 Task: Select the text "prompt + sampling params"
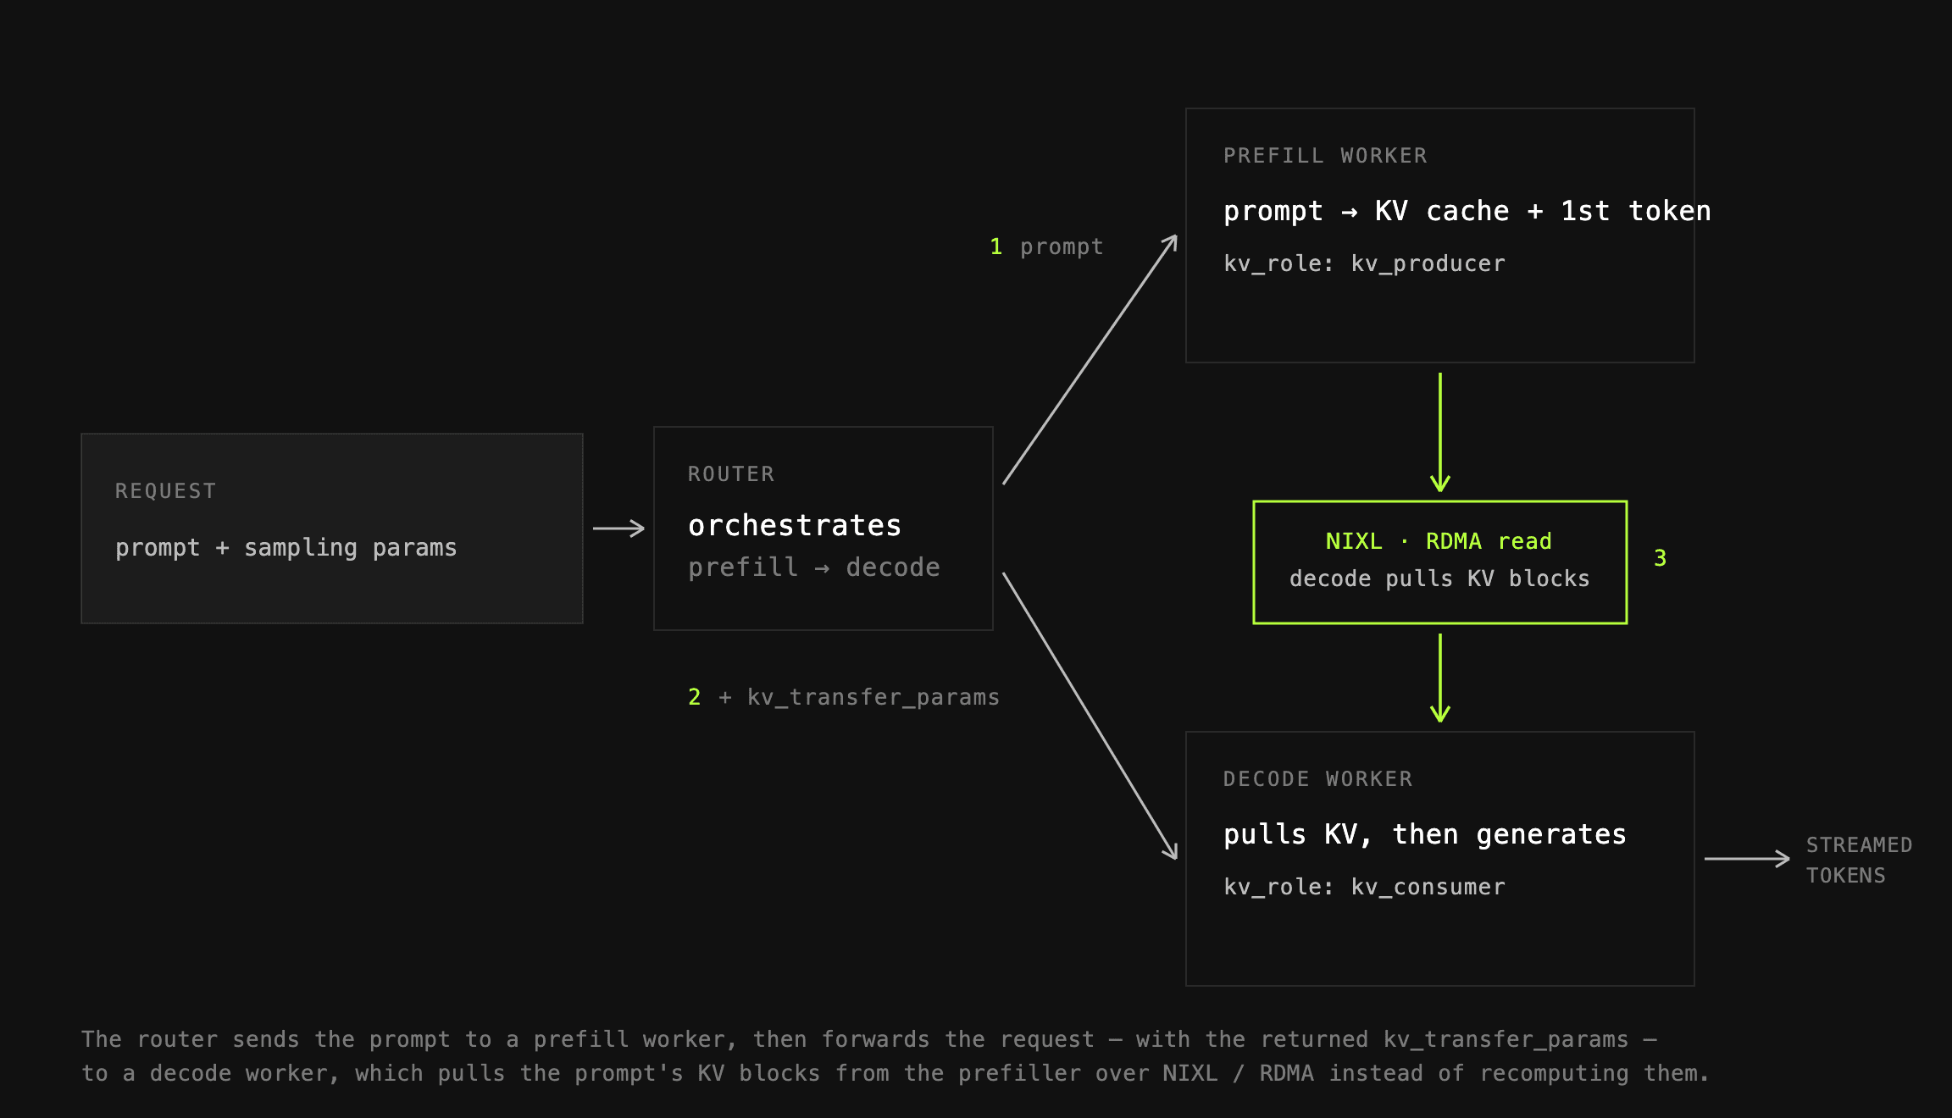[x=286, y=548]
